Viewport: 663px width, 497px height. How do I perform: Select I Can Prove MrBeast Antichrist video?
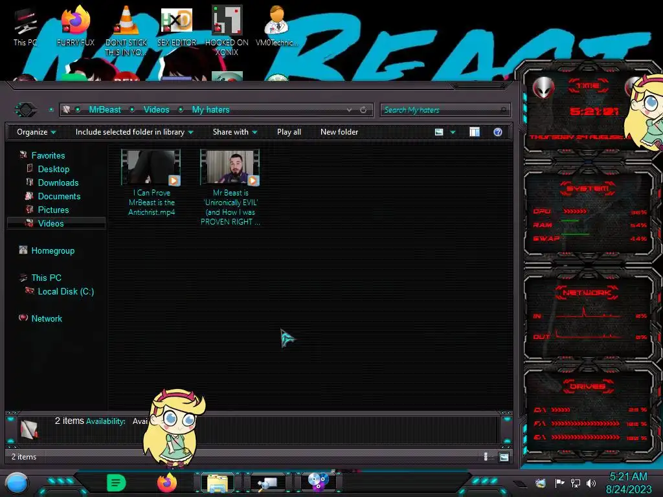pyautogui.click(x=152, y=183)
